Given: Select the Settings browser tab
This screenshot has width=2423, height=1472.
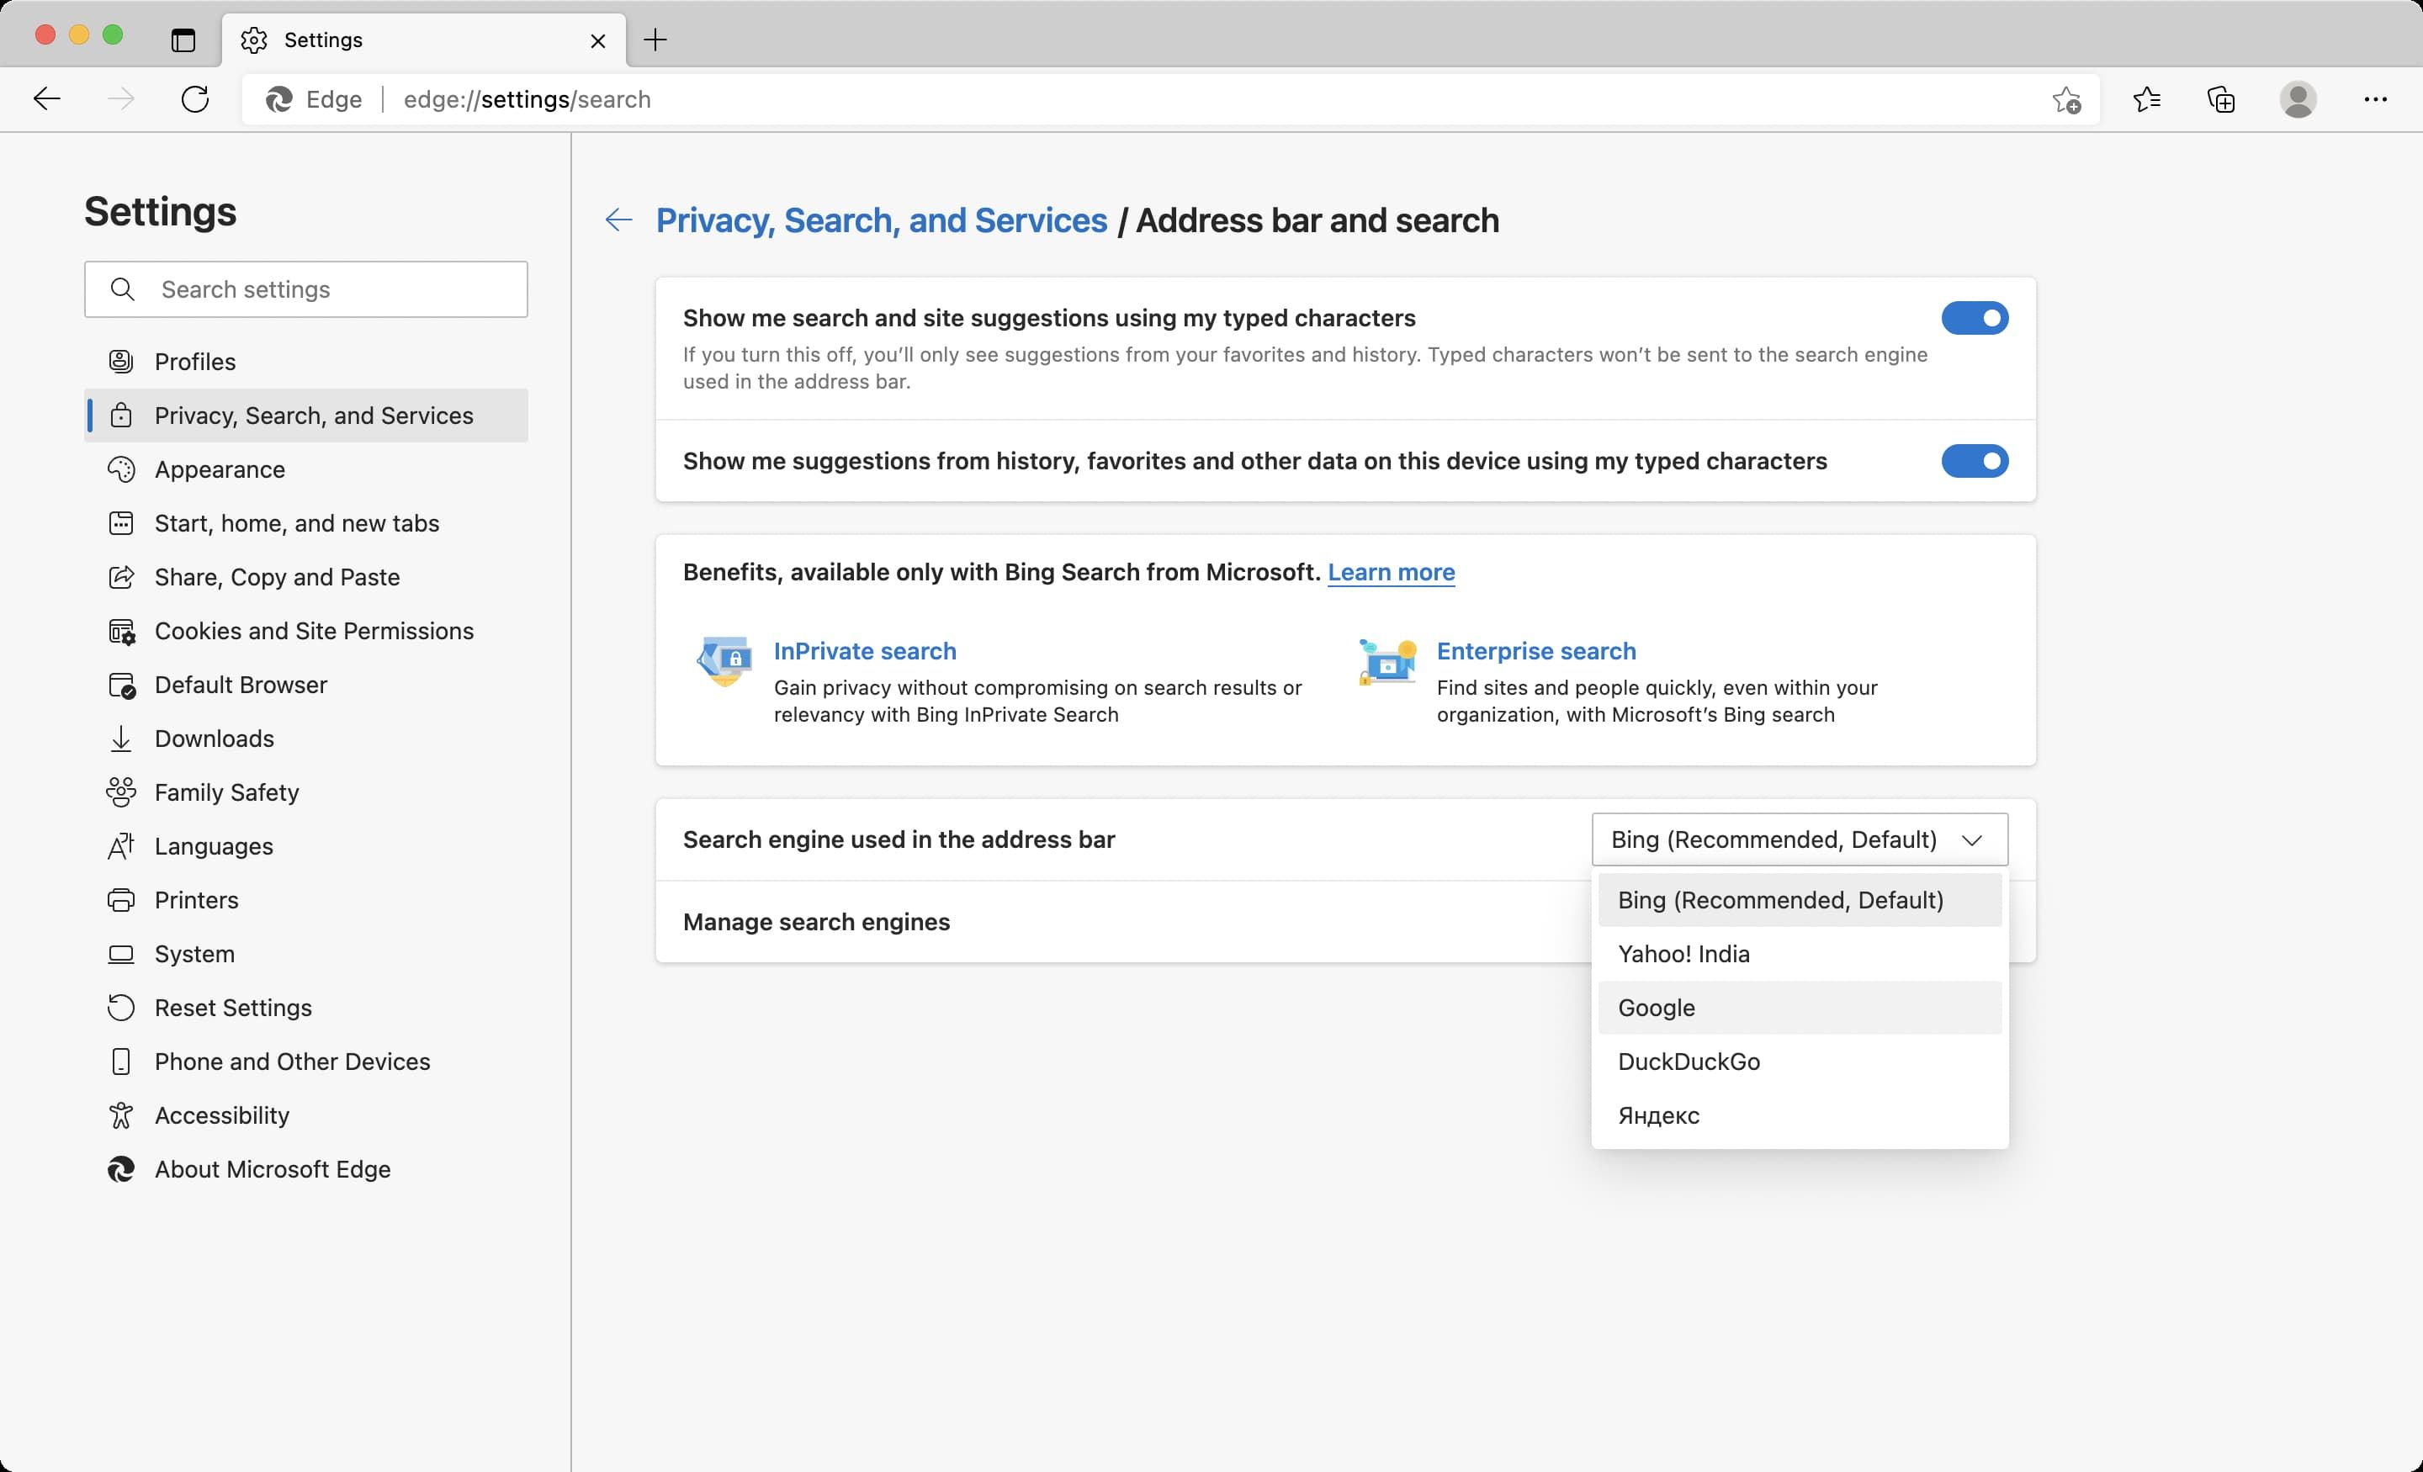Looking at the screenshot, I should (424, 40).
